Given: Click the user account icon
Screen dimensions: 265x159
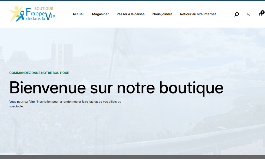Looking at the screenshot, I should pos(248,14).
